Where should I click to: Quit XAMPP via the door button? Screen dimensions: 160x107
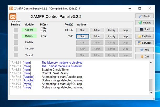[144, 57]
